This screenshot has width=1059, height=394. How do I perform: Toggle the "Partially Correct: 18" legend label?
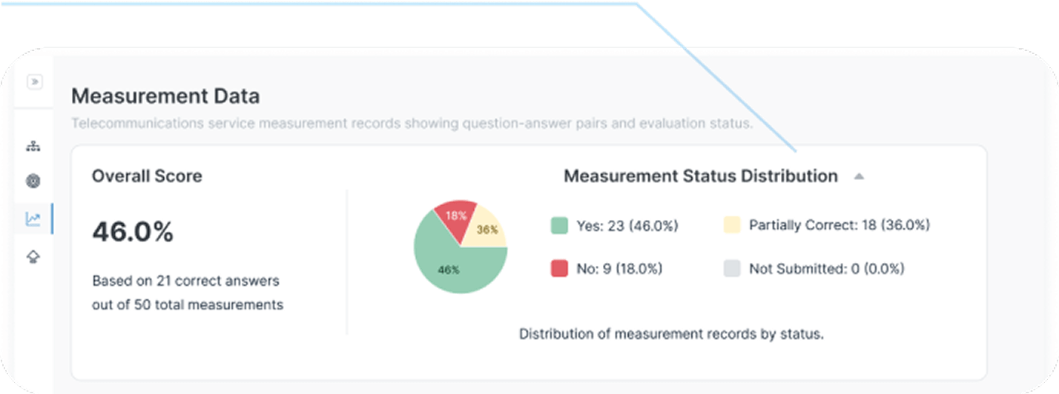click(839, 225)
